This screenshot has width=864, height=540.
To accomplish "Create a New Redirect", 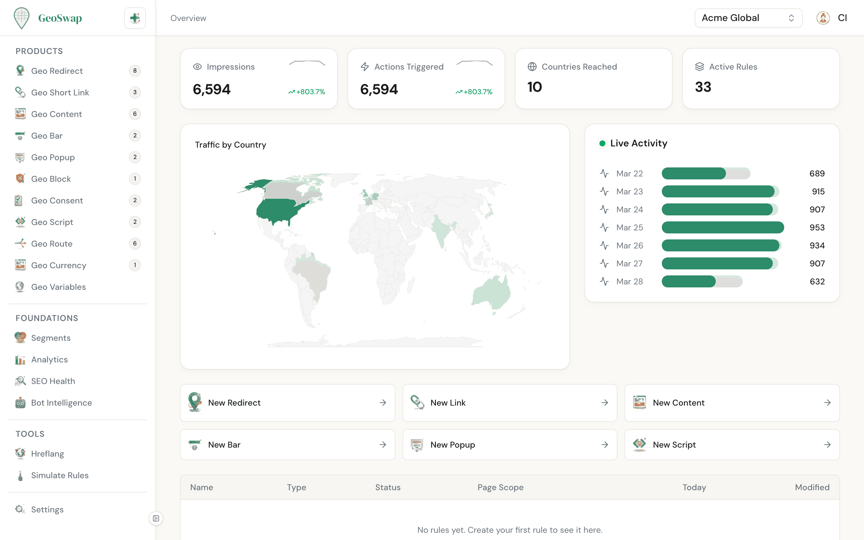I will coord(287,403).
